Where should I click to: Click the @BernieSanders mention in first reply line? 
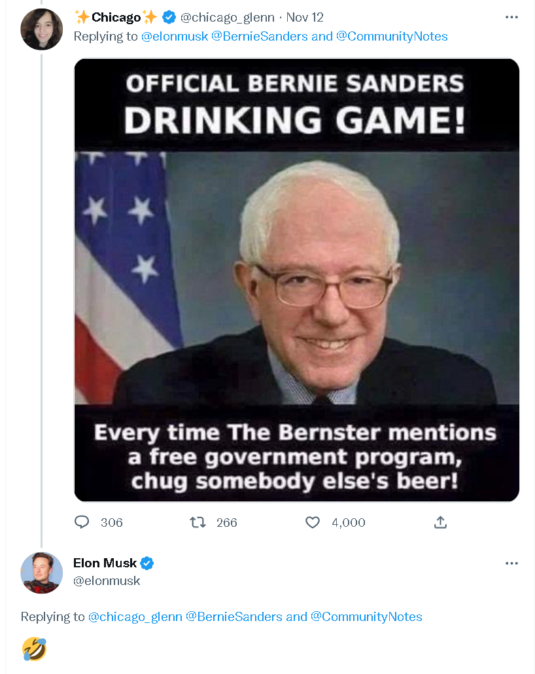(x=260, y=37)
